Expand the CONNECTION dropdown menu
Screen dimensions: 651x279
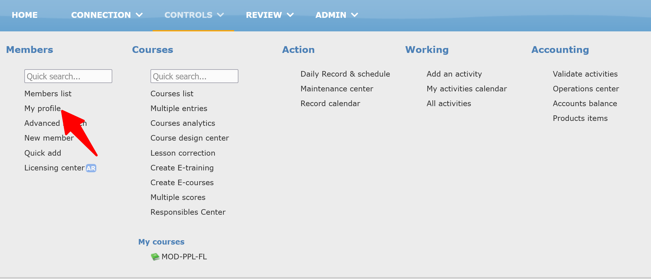pos(107,15)
